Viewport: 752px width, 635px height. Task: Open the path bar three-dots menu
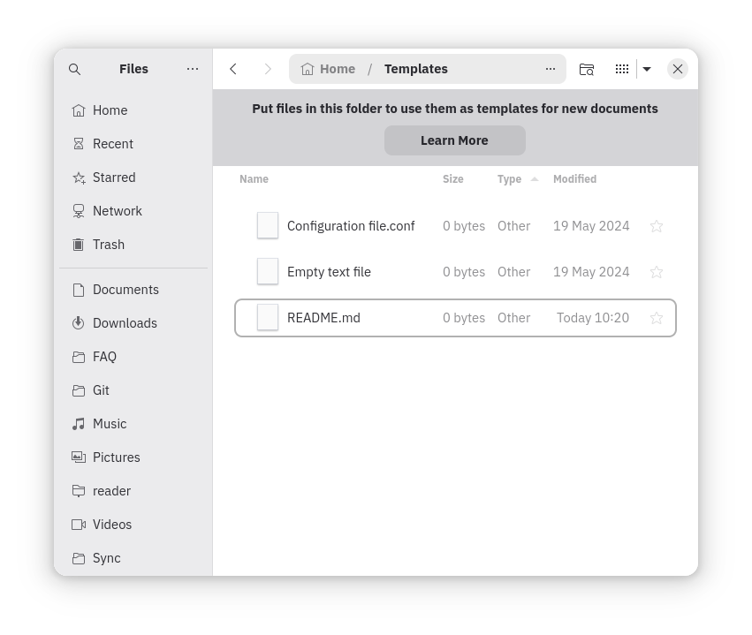[551, 69]
